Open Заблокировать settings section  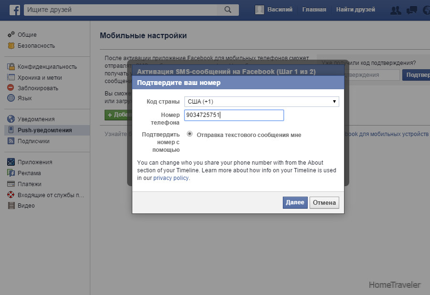[x=38, y=88]
